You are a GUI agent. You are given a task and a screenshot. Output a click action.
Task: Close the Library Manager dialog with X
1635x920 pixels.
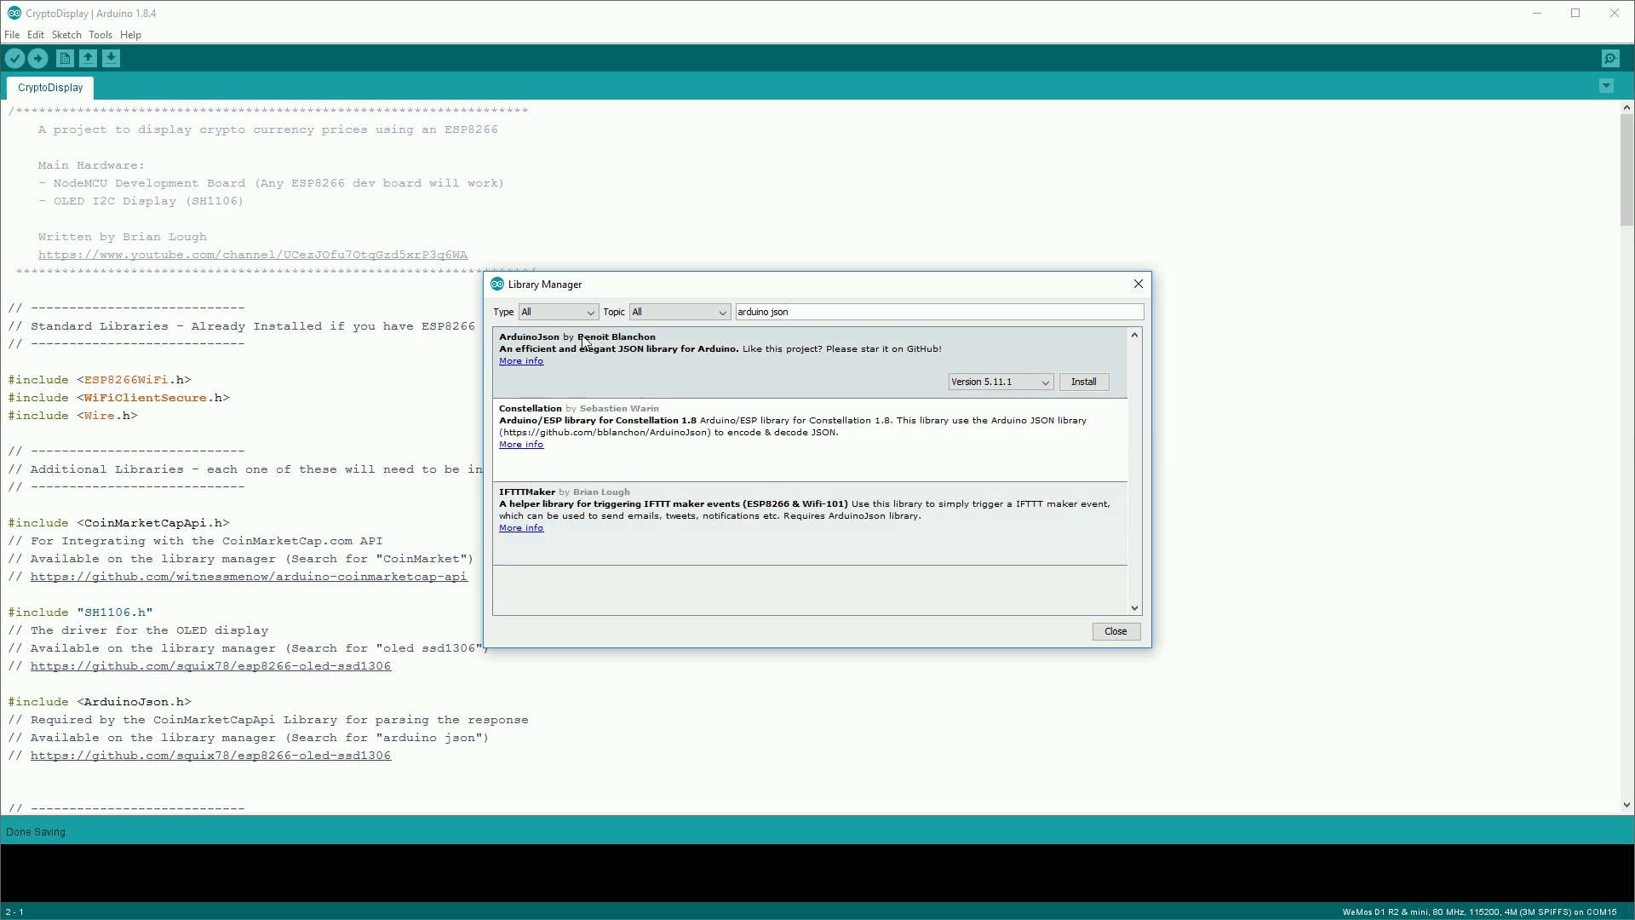click(x=1138, y=284)
